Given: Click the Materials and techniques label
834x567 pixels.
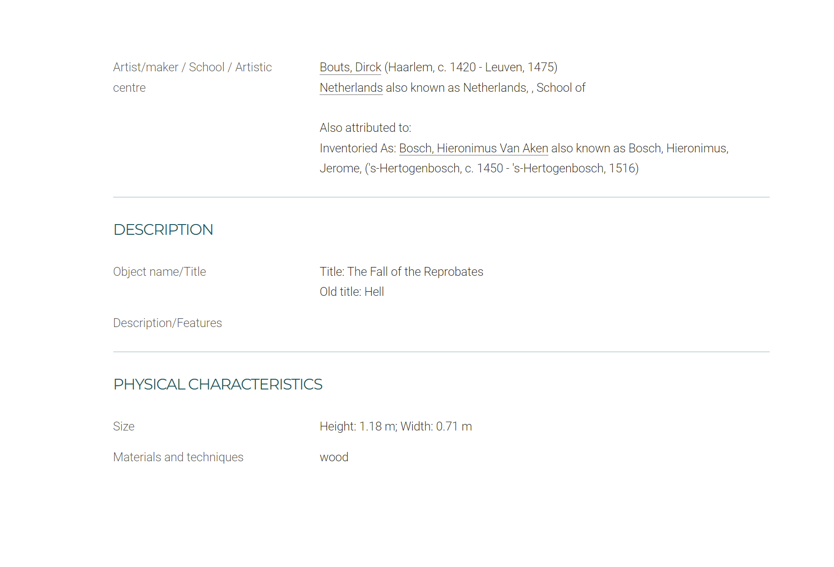Looking at the screenshot, I should click(x=178, y=457).
